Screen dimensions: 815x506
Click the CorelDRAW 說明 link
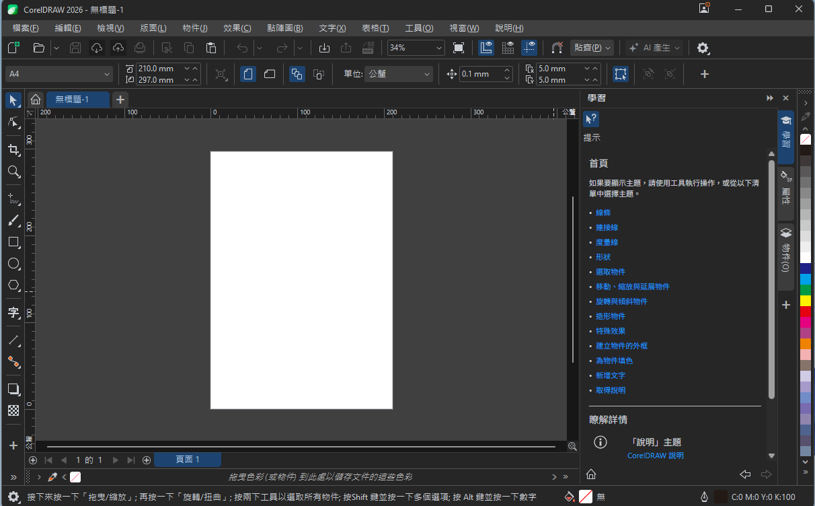click(656, 456)
